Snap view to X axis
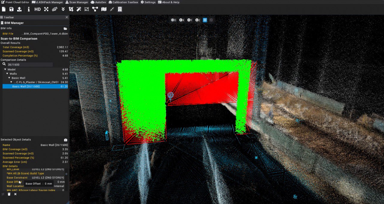The height and width of the screenshot is (204, 384). (181, 20)
